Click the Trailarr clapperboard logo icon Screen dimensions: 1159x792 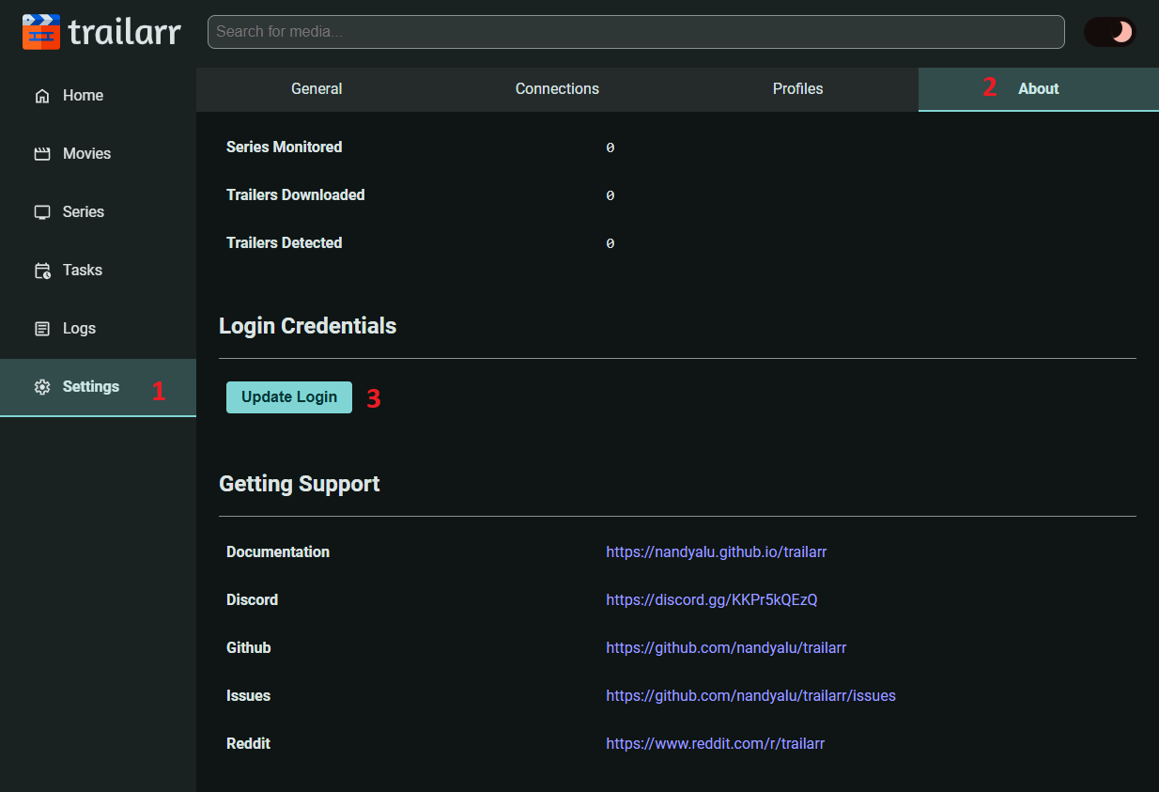(41, 32)
